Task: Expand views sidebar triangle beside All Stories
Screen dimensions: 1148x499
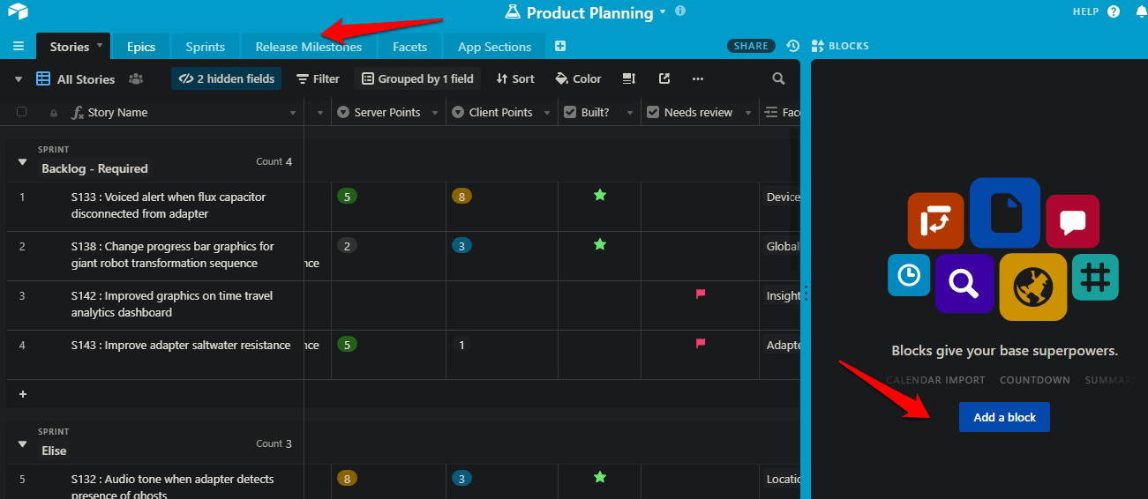Action: tap(19, 78)
